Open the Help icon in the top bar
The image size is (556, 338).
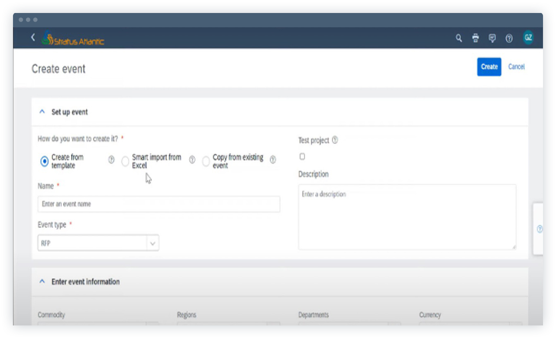coord(508,38)
